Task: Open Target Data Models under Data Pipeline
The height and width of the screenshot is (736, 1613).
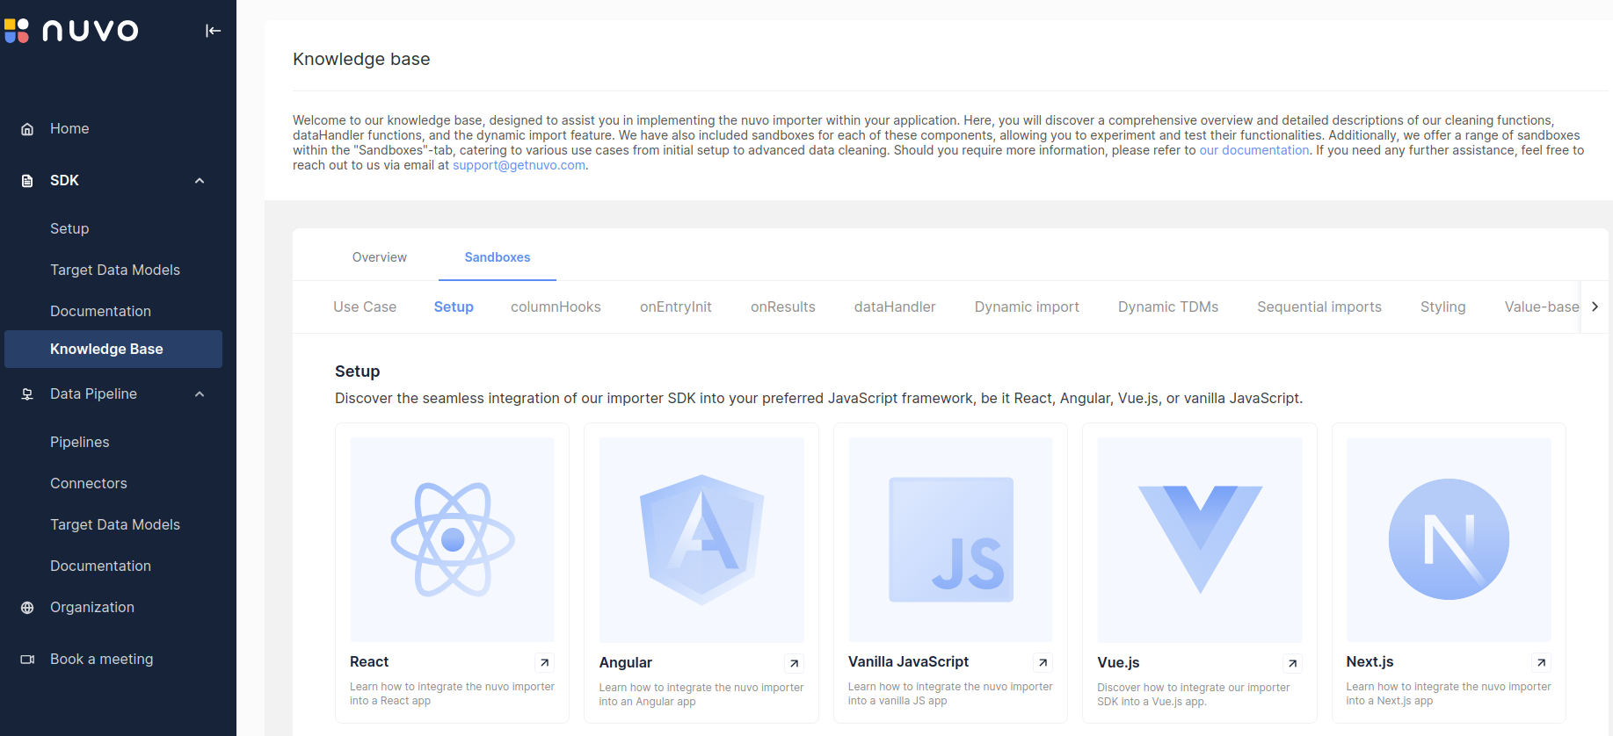Action: tap(115, 524)
